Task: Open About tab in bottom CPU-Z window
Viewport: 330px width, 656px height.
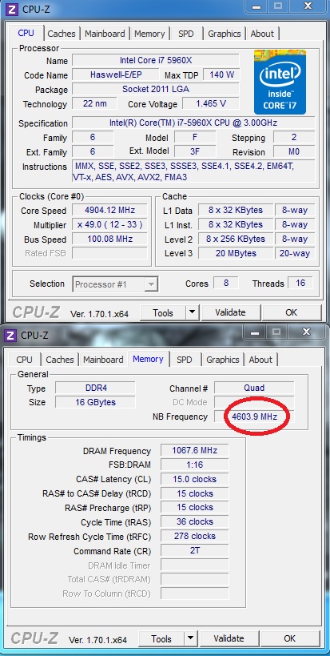Action: point(260,360)
